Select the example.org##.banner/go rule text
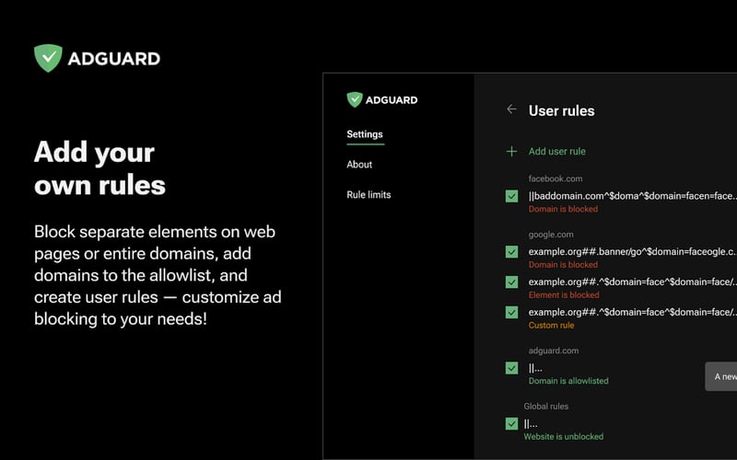This screenshot has width=737, height=460. 632,251
